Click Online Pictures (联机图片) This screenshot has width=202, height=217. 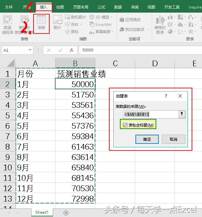click(76, 17)
